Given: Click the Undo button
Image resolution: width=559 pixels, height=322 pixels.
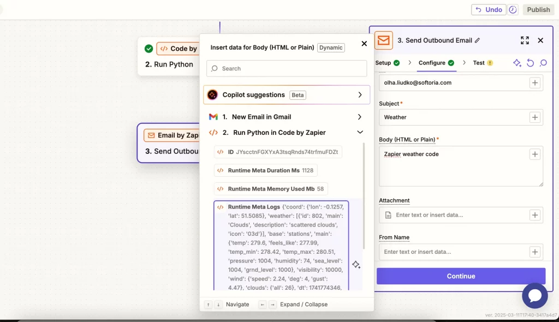Looking at the screenshot, I should pos(489,10).
